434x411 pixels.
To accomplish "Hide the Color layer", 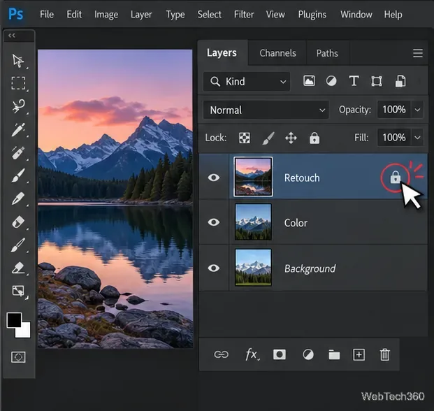I will (214, 222).
